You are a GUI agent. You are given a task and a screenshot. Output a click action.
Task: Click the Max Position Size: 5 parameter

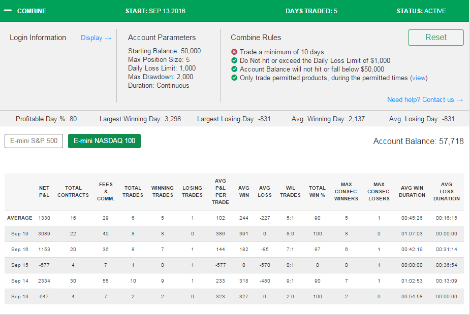pos(159,59)
